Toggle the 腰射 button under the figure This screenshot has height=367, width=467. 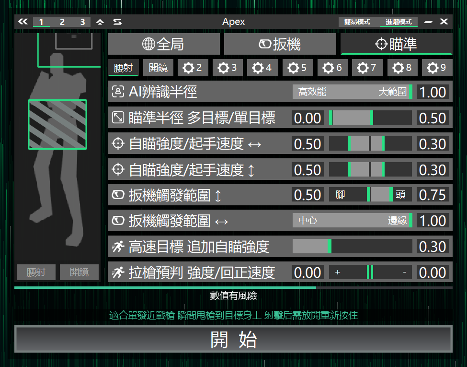(36, 272)
